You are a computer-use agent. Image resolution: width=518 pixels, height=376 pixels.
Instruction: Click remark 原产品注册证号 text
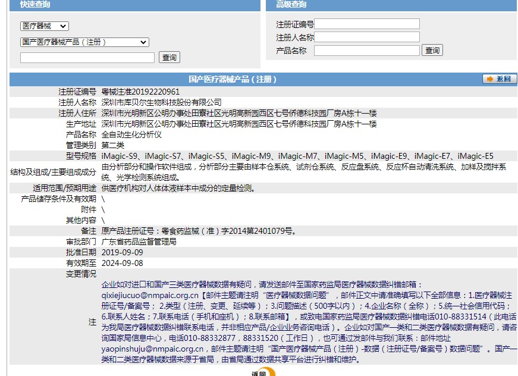point(199,231)
